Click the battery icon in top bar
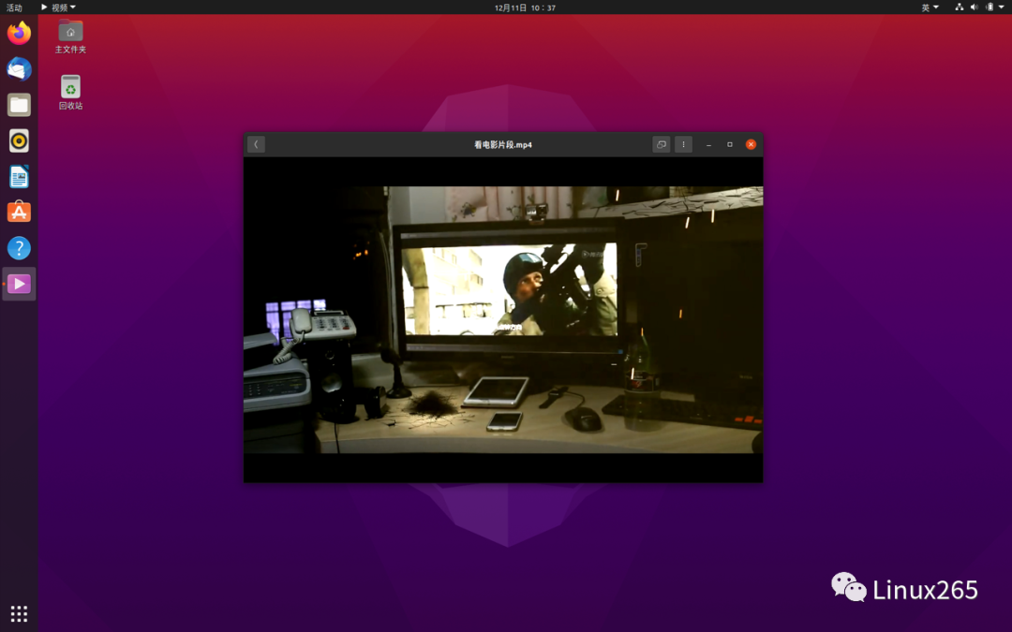Screen dimensions: 1012x632 (x=990, y=7)
